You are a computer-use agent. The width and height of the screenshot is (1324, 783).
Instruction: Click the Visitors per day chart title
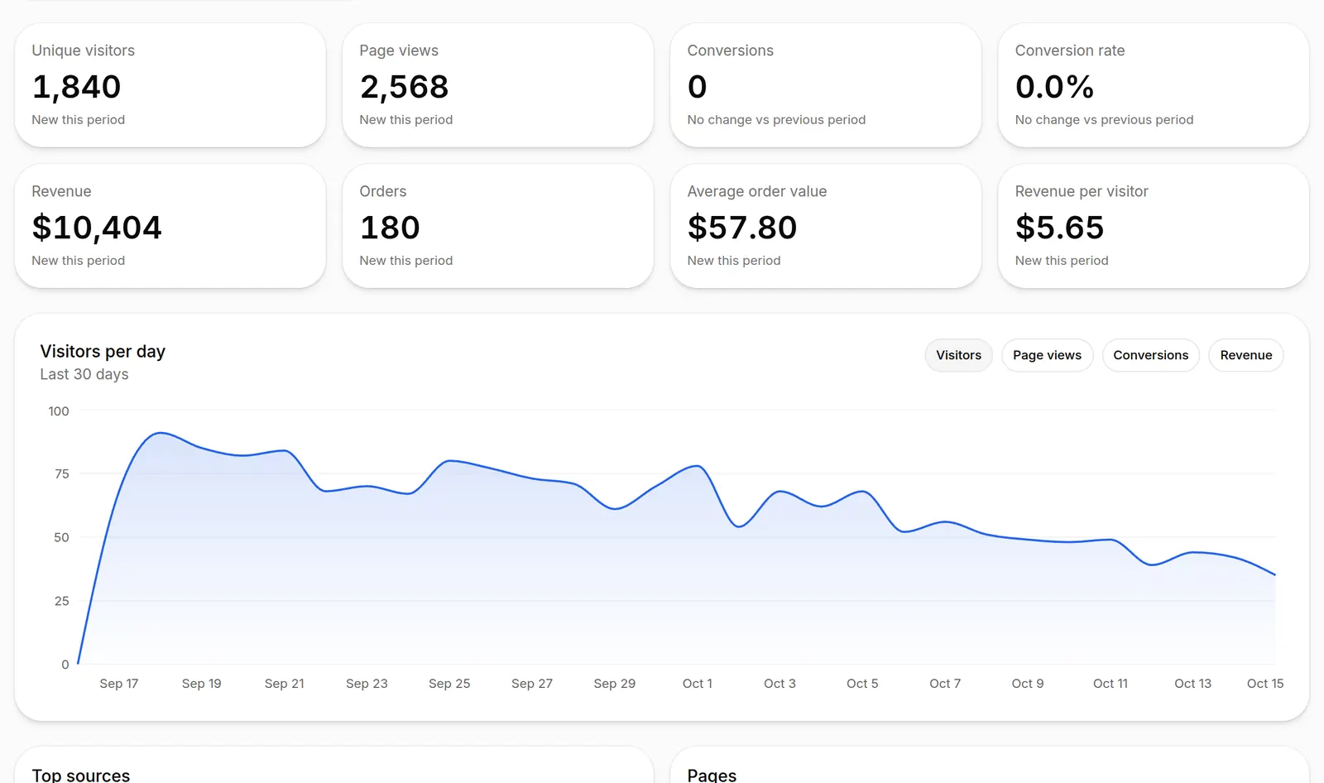click(x=103, y=351)
